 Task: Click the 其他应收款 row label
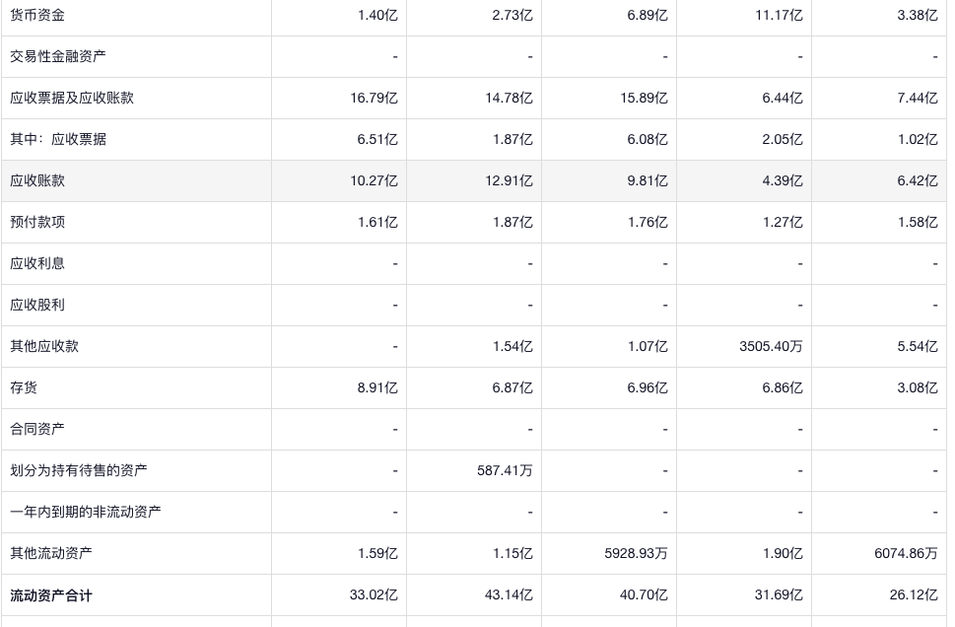[x=44, y=346]
